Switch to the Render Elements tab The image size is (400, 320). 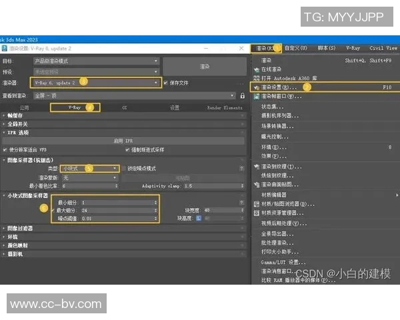click(225, 108)
